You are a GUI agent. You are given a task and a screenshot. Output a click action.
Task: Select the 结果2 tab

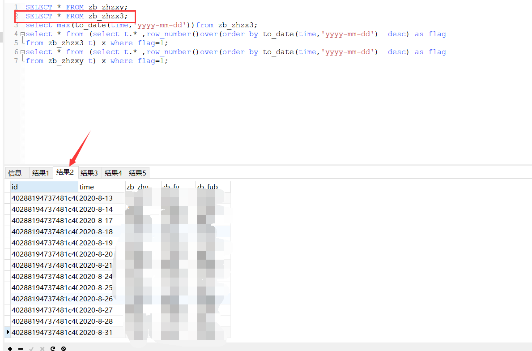65,172
